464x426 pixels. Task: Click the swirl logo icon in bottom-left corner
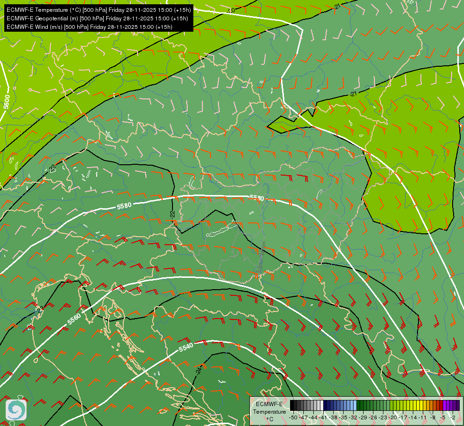(16, 410)
